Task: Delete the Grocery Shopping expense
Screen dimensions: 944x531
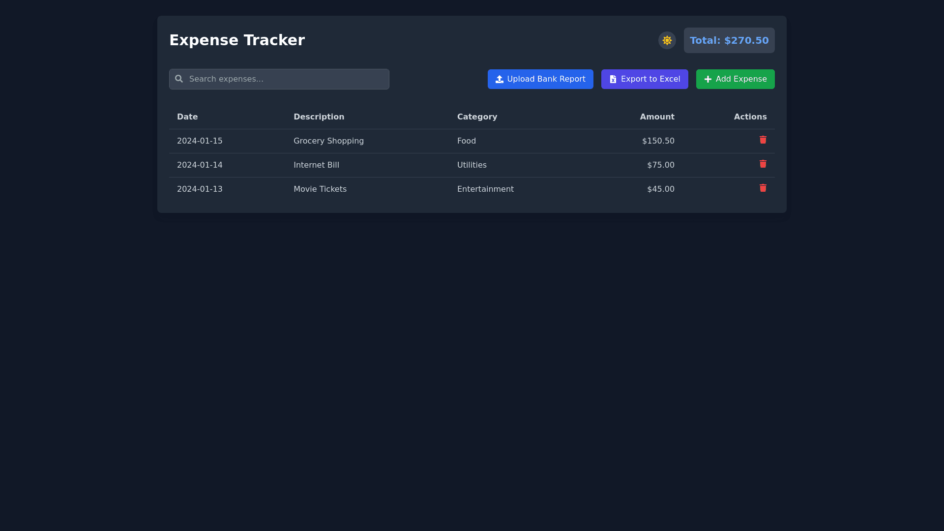Action: click(x=763, y=140)
